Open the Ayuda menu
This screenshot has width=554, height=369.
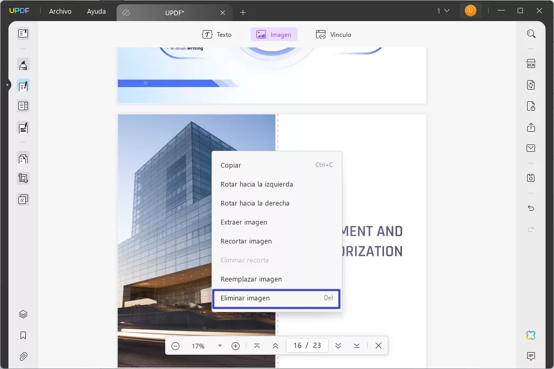(97, 11)
